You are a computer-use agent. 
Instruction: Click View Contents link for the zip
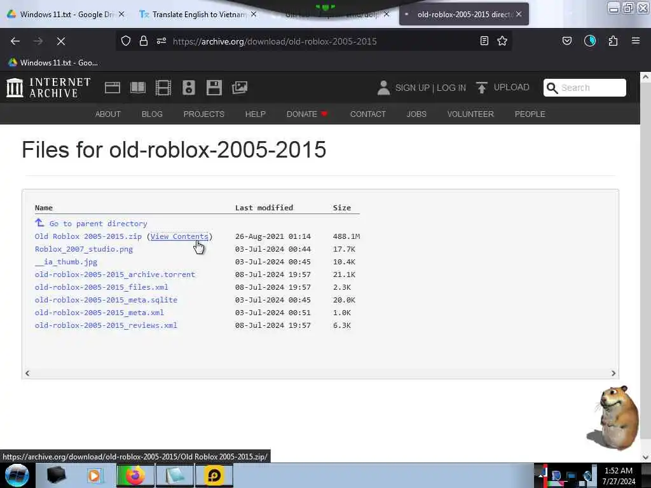tap(179, 236)
